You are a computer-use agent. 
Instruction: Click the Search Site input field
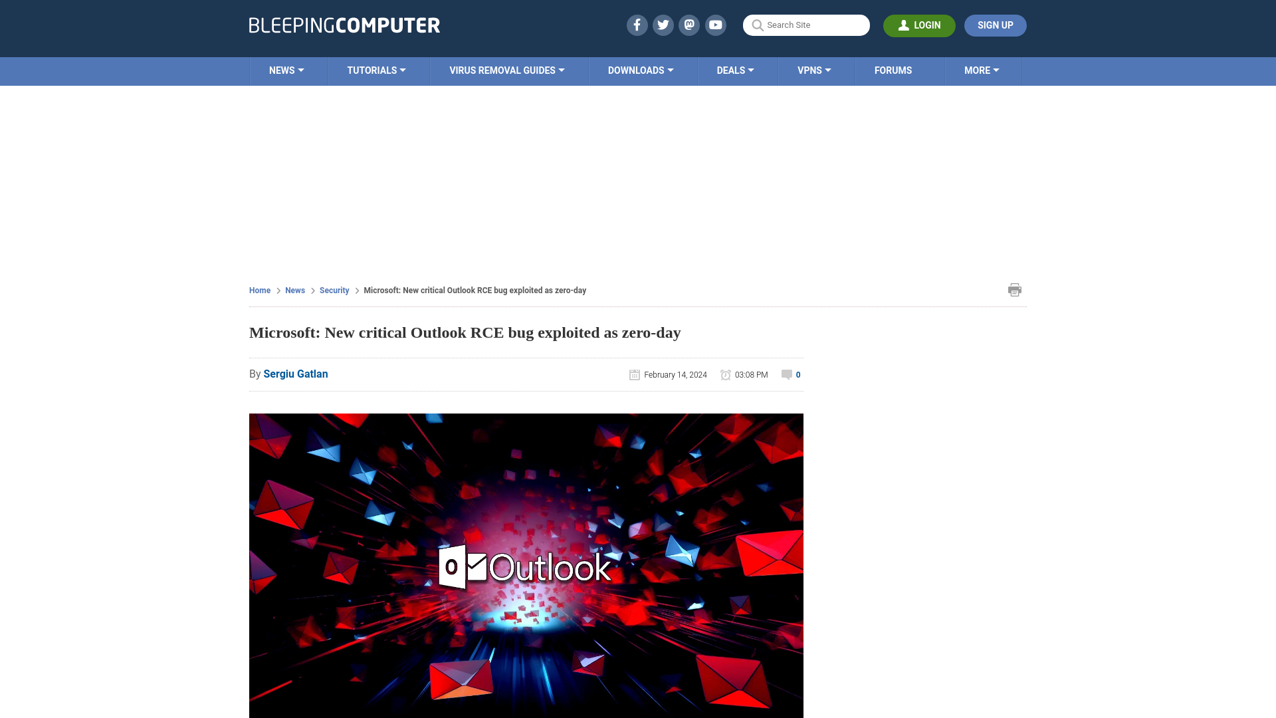[x=806, y=25]
